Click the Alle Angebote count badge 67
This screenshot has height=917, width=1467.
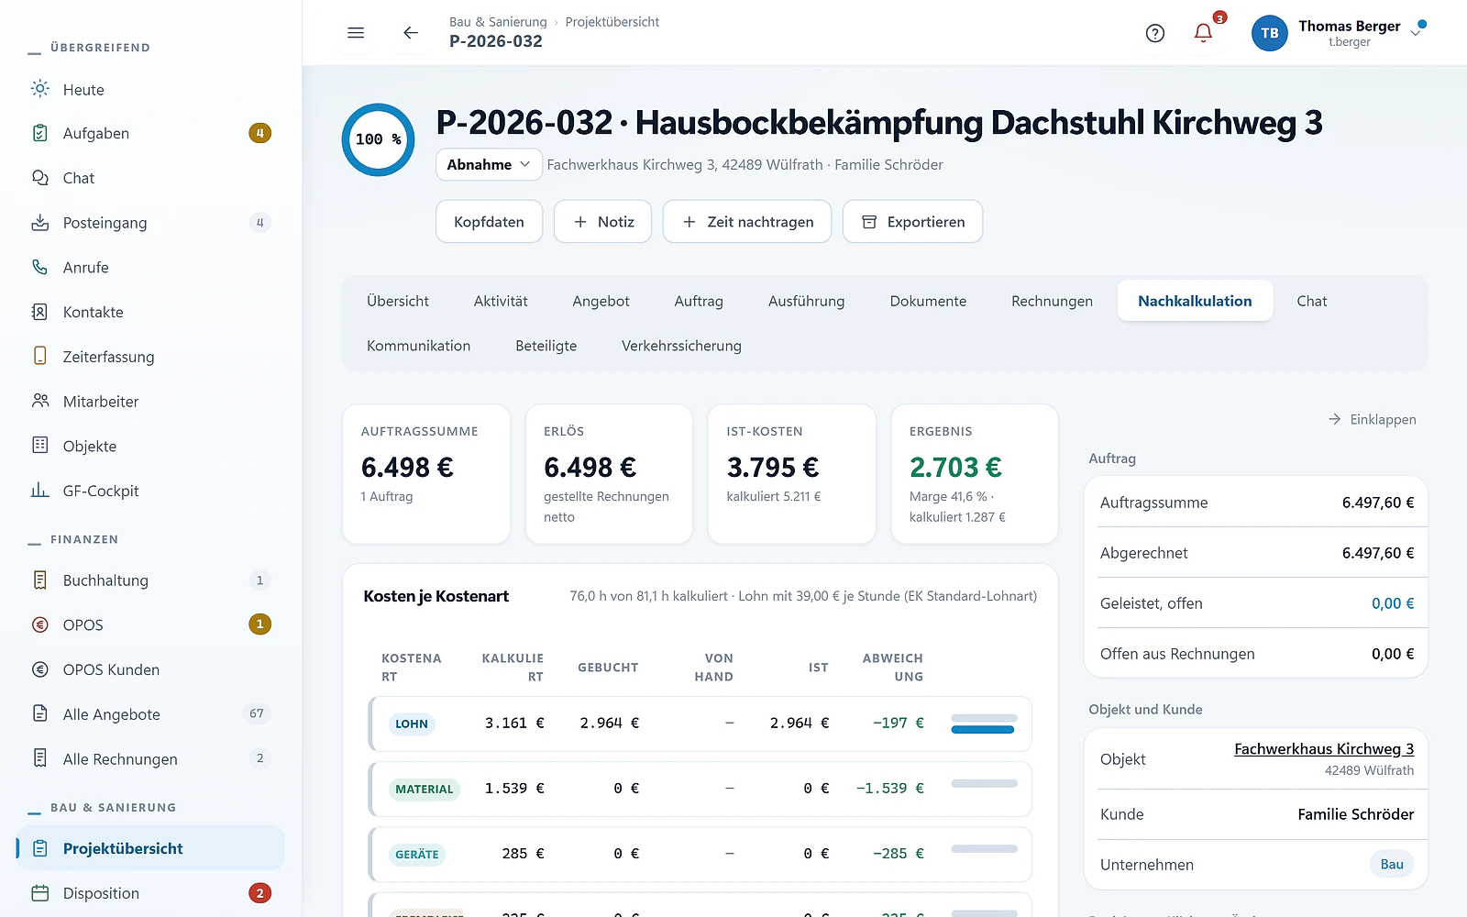pos(257,713)
